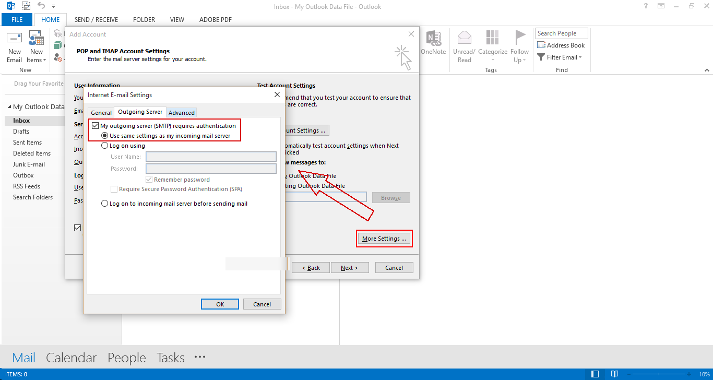Click the Reading view icon in status bar
This screenshot has height=380, width=713.
[614, 374]
